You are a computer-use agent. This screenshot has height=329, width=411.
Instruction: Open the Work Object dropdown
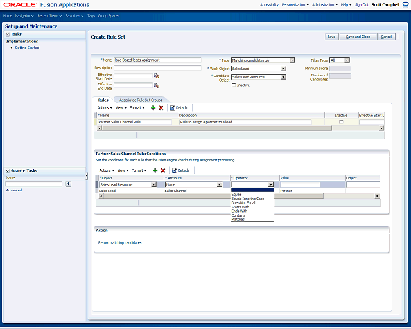283,69
